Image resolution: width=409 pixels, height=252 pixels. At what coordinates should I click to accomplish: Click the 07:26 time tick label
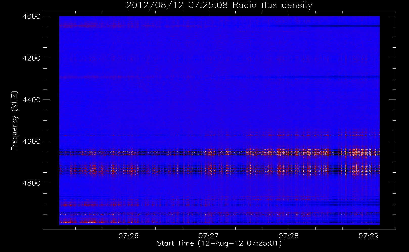tap(129, 236)
